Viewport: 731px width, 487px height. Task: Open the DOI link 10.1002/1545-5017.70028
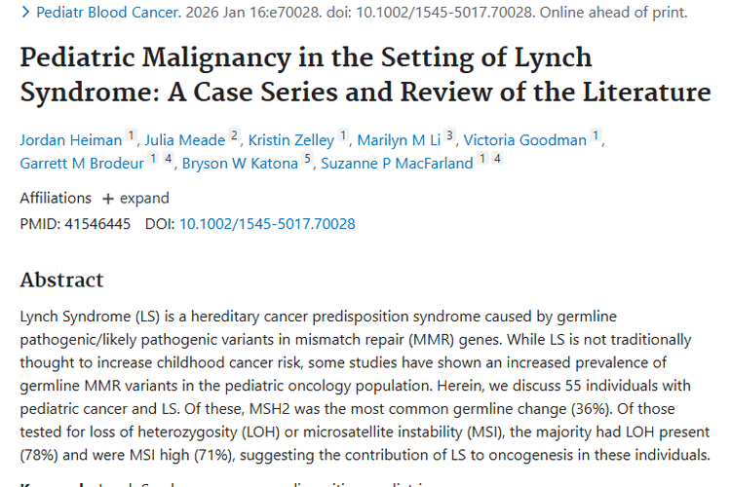click(267, 224)
